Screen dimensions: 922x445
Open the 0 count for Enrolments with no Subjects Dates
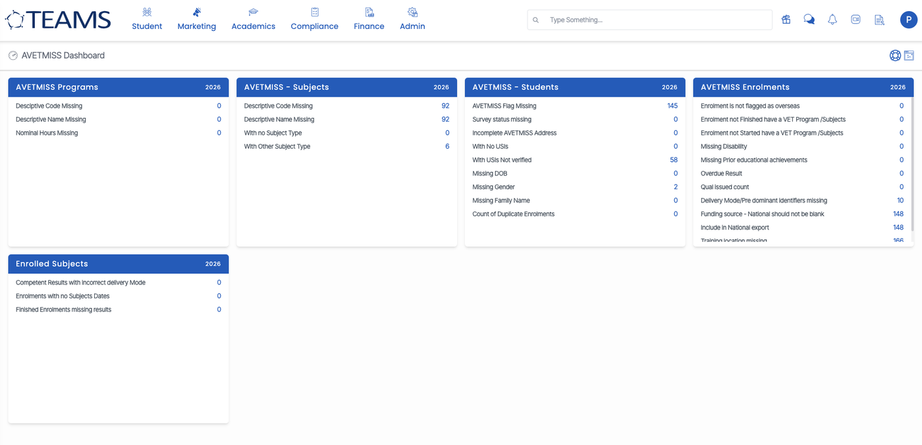click(x=219, y=296)
